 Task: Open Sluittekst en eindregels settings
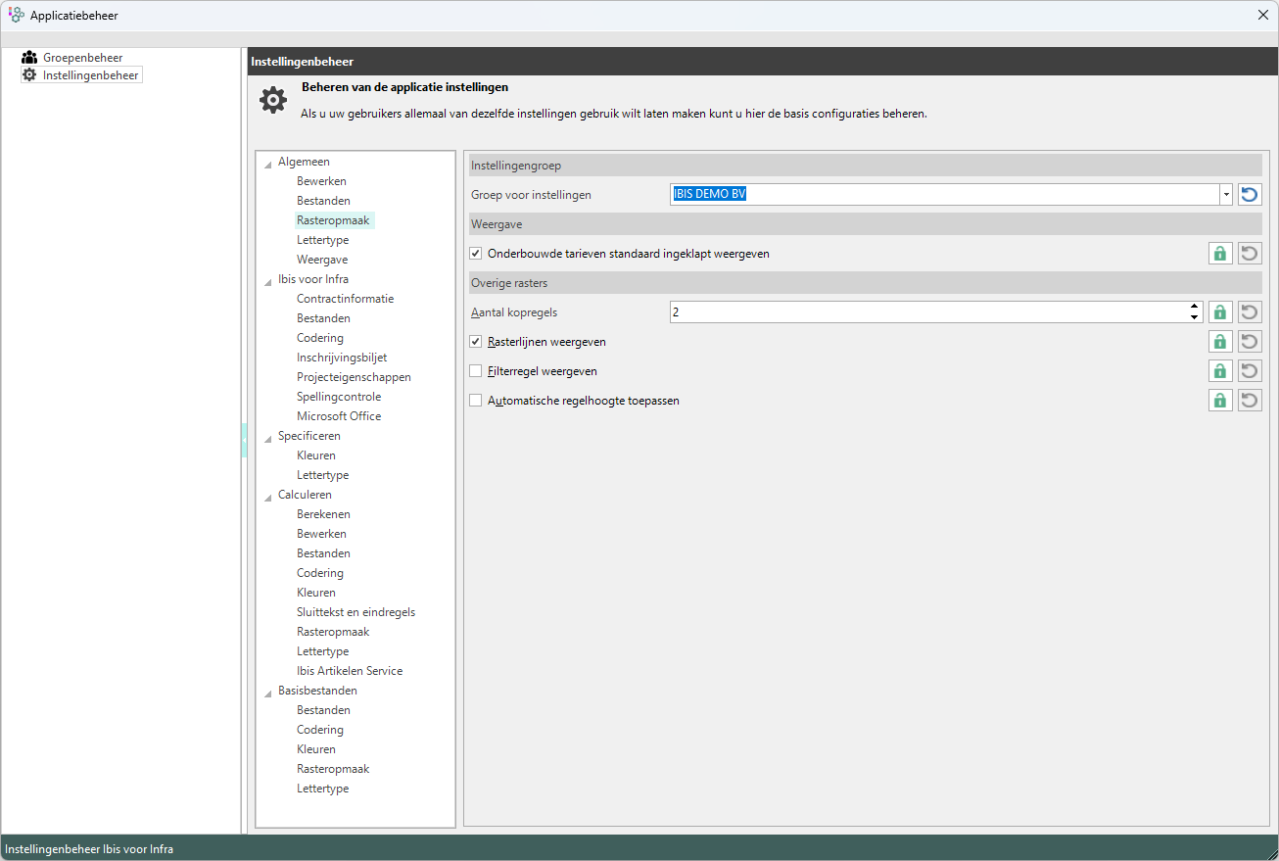coord(355,612)
